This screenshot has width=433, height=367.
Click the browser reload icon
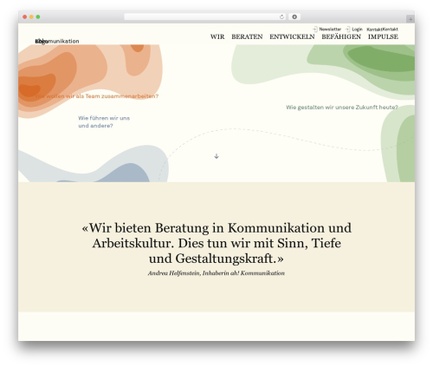click(281, 17)
